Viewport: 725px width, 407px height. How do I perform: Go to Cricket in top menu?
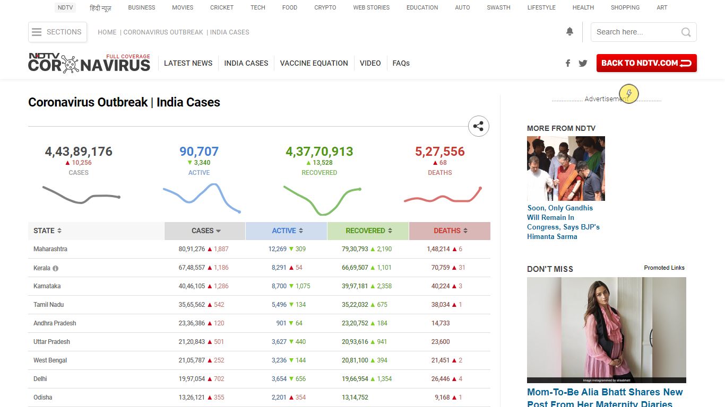click(x=222, y=7)
